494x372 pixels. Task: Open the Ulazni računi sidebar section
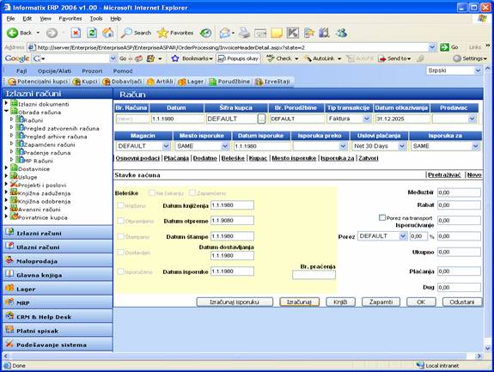point(58,247)
